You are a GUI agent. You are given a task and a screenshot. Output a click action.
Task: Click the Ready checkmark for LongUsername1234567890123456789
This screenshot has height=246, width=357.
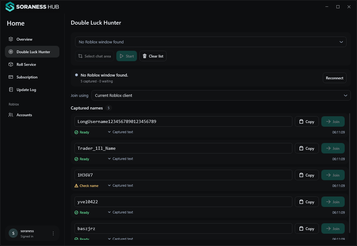(76, 132)
